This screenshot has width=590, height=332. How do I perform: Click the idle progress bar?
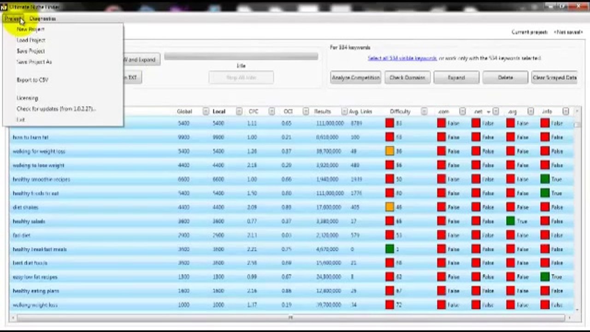coord(241,56)
